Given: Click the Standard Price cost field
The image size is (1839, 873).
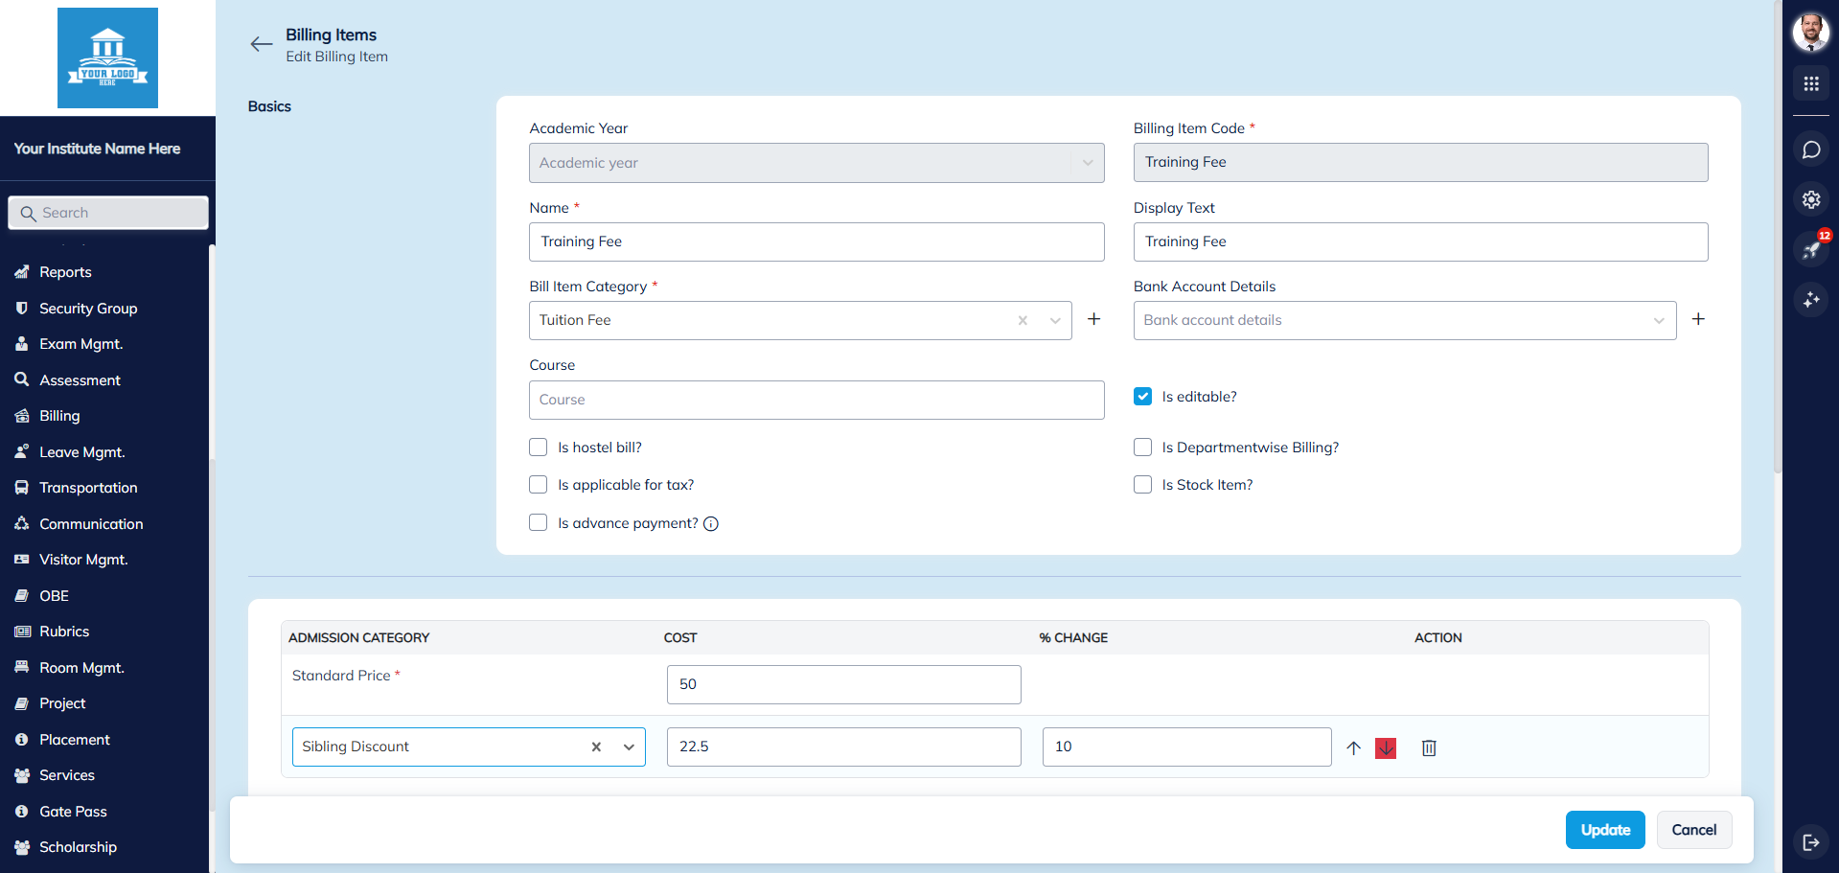Looking at the screenshot, I should coord(843,684).
